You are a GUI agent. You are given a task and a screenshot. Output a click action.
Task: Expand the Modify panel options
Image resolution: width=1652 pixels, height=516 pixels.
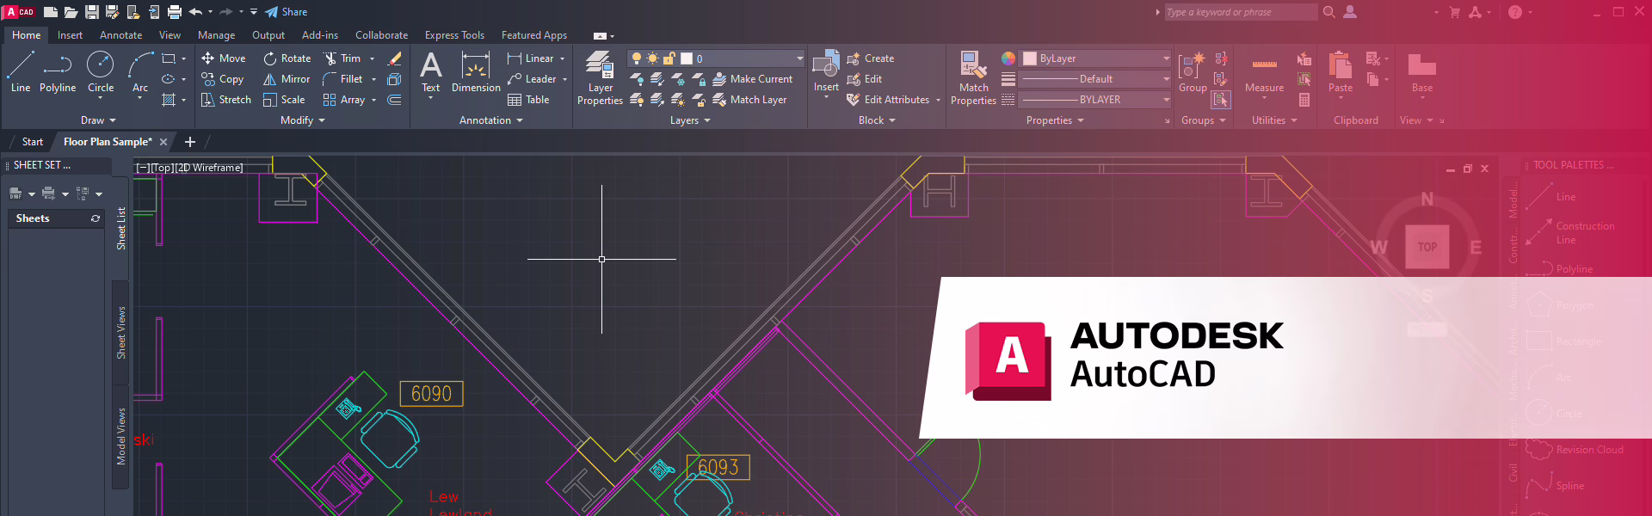(x=303, y=120)
